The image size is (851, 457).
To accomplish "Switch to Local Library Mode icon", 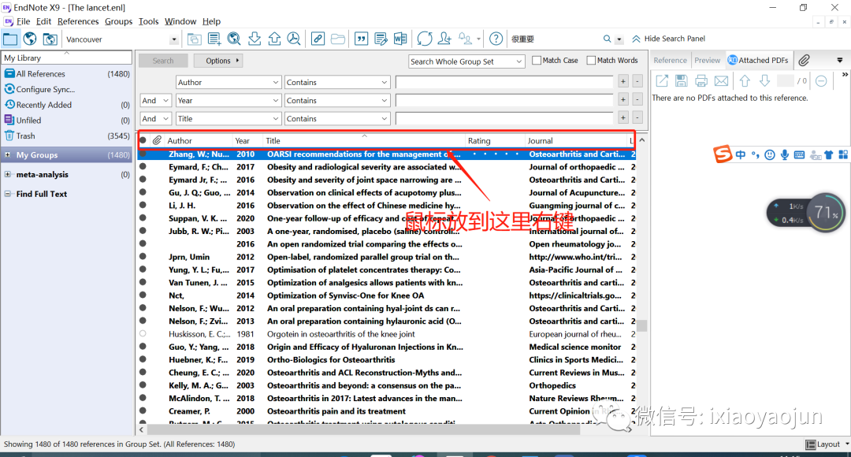I will pyautogui.click(x=10, y=39).
